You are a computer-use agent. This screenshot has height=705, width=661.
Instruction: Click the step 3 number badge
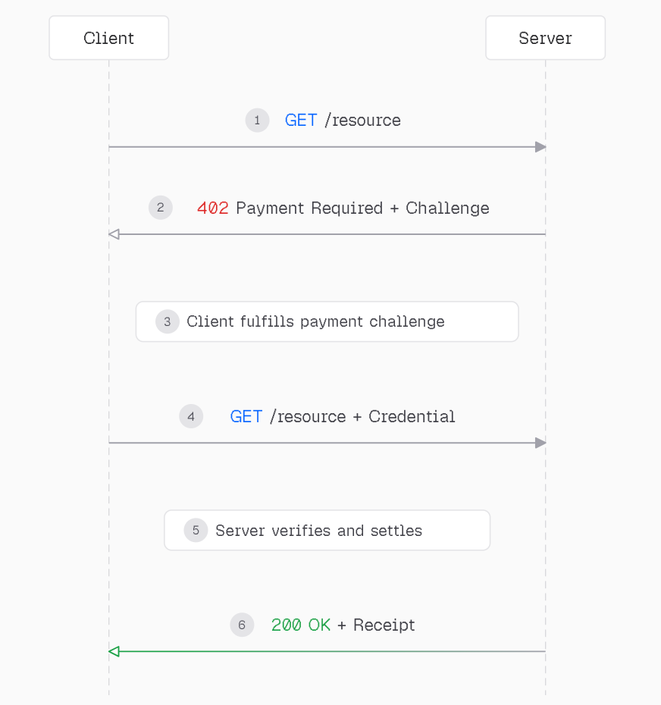click(168, 321)
